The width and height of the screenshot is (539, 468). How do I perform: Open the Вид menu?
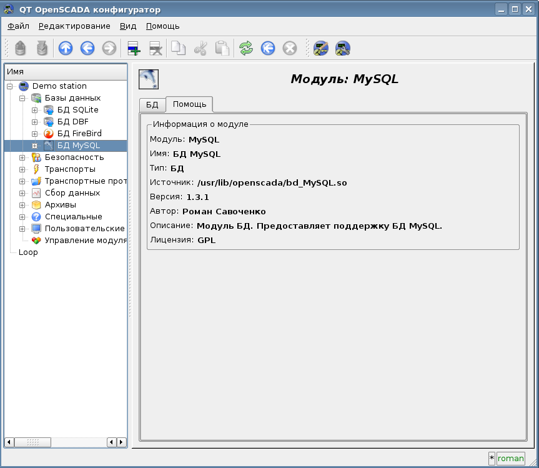128,26
